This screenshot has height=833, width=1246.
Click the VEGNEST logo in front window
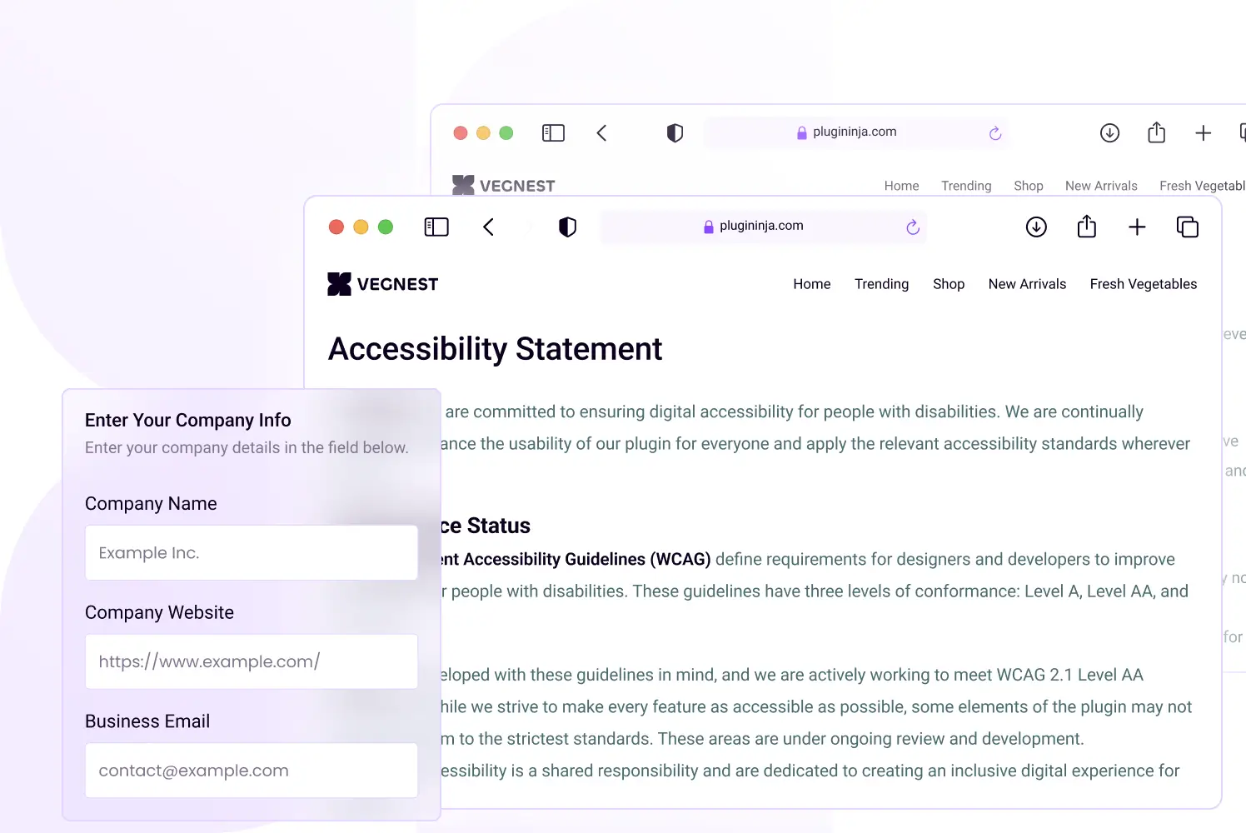(383, 284)
